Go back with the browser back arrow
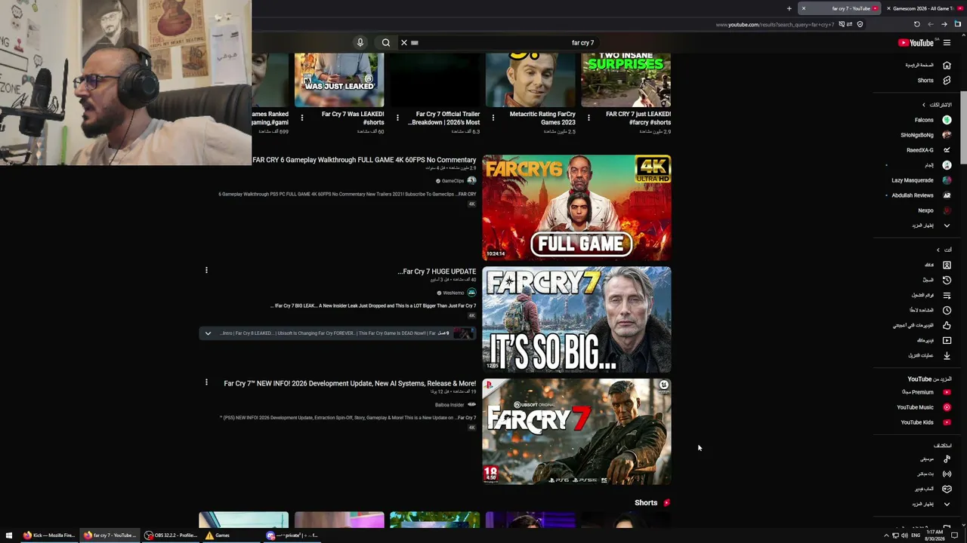Screen dimensions: 967x543 [944, 24]
